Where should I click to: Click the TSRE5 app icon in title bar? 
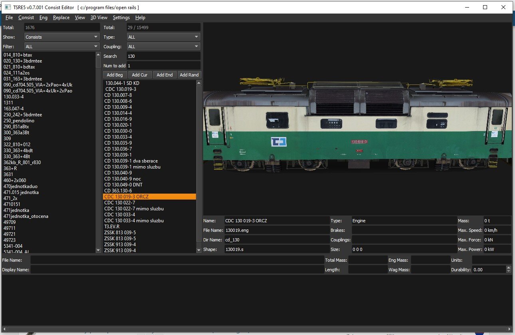(7, 8)
